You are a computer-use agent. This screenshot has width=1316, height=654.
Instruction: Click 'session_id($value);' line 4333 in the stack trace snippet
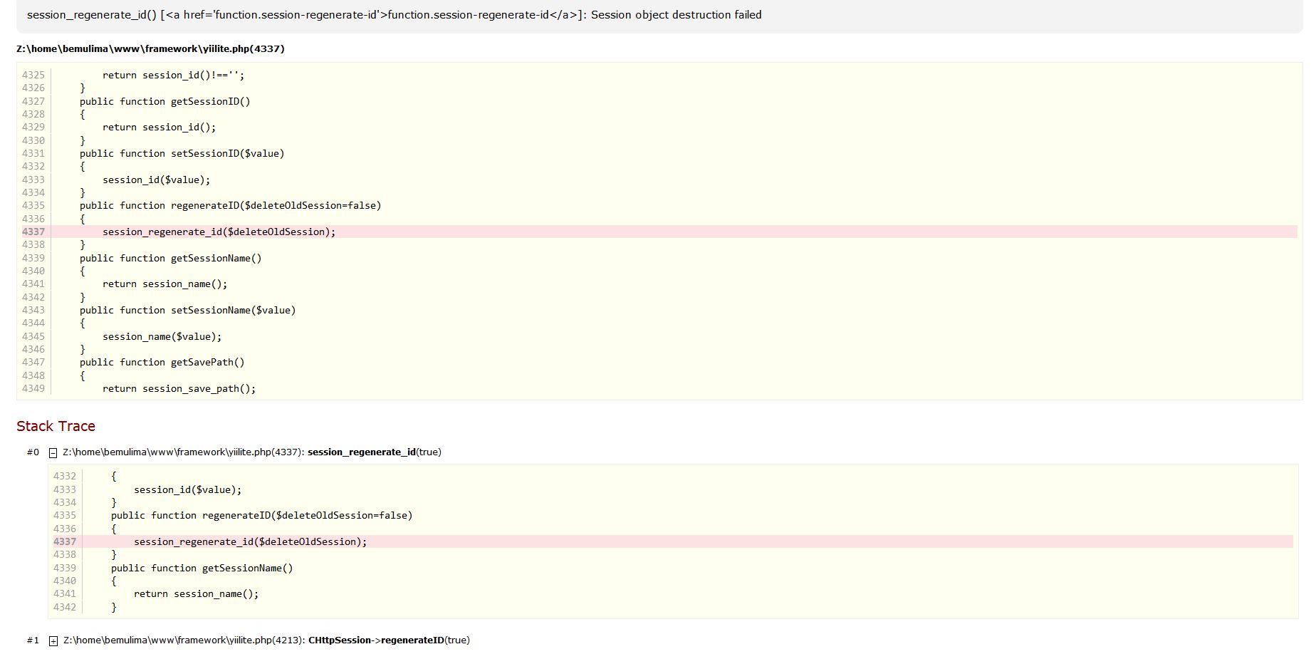click(x=188, y=489)
